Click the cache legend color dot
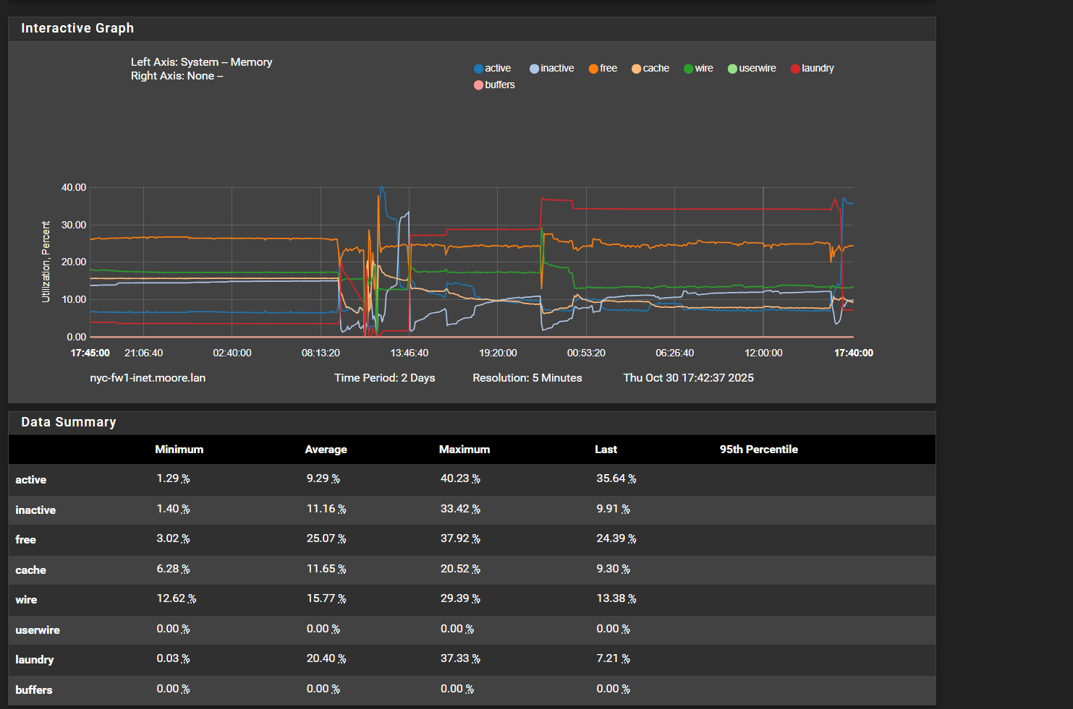 pos(636,69)
